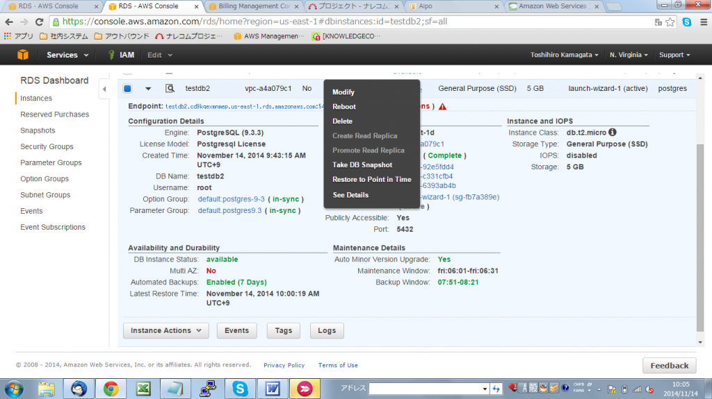Open Terms of Use link
Viewport: 712px width, 399px height.
[338, 365]
